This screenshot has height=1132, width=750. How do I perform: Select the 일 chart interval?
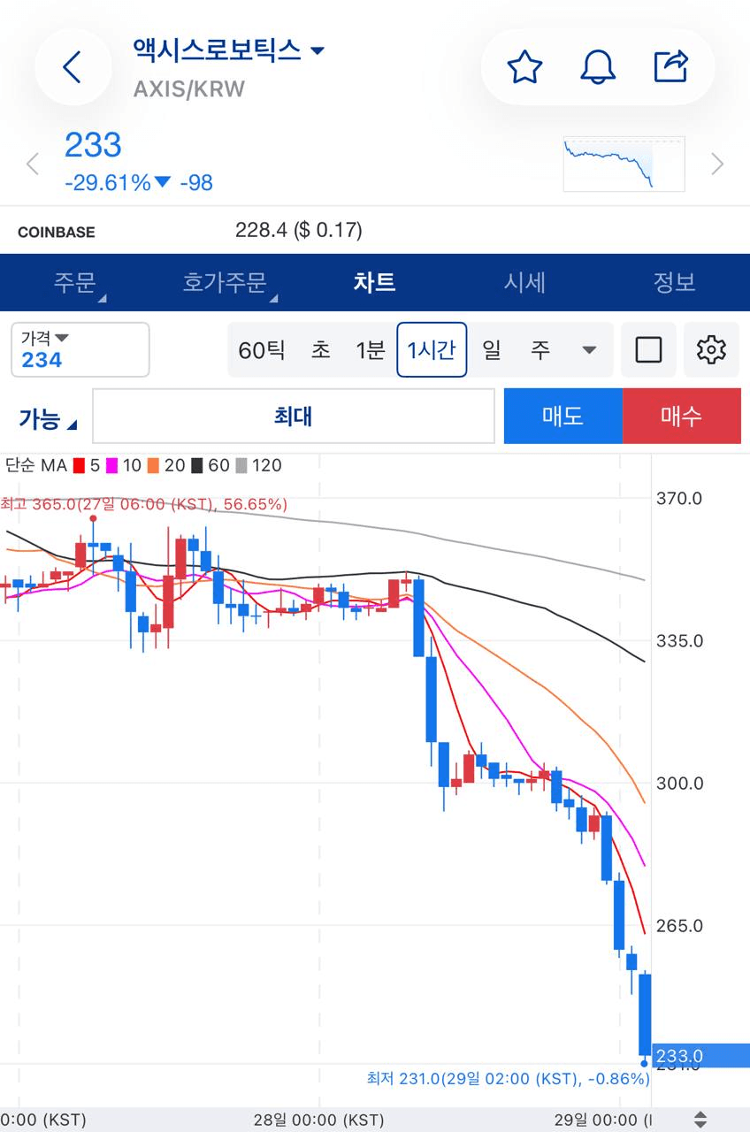pyautogui.click(x=492, y=350)
